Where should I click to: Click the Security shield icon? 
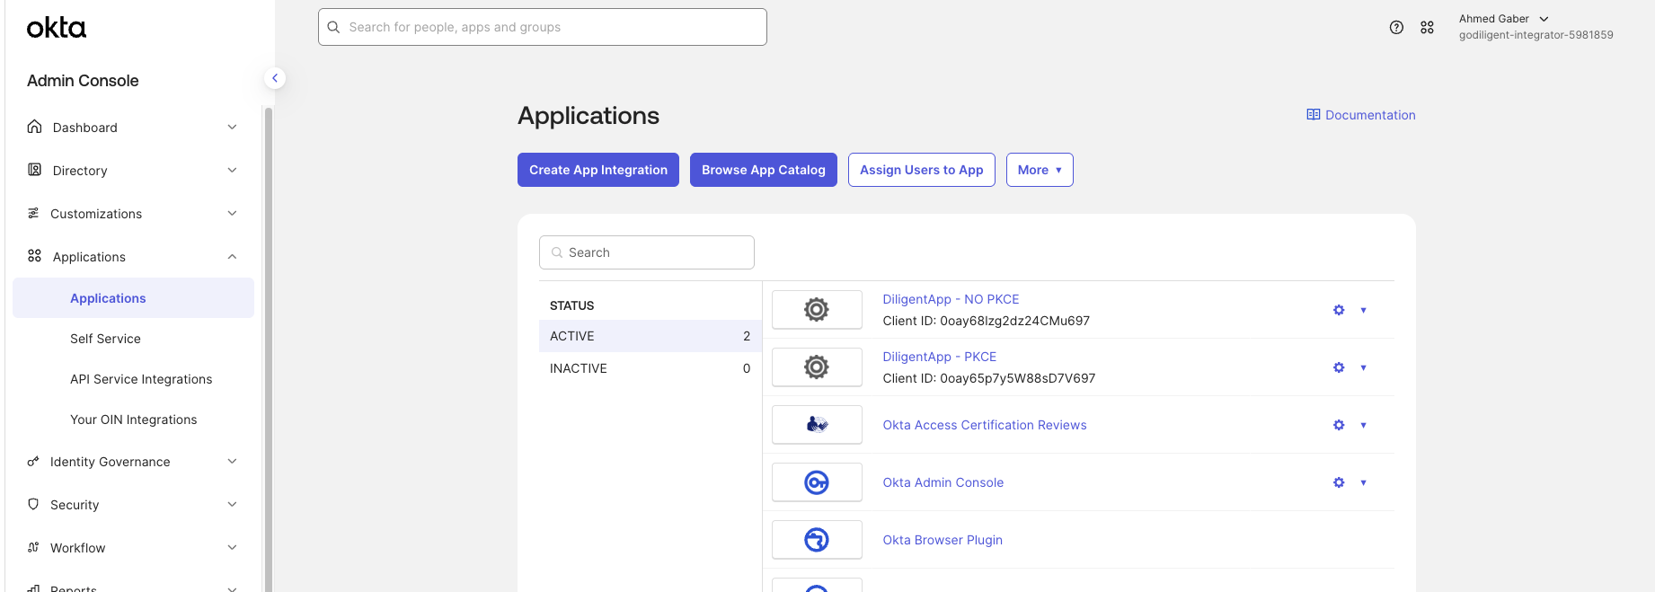click(33, 504)
